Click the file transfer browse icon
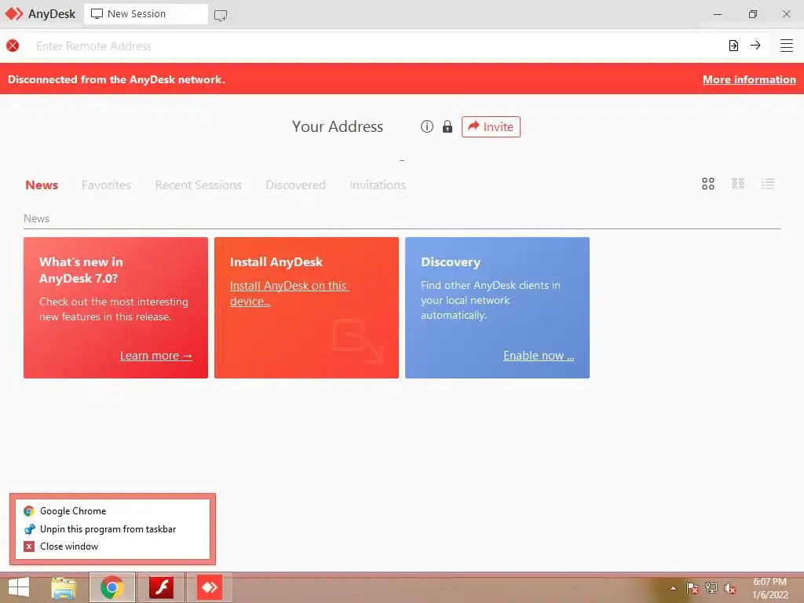804x603 pixels. 734,46
